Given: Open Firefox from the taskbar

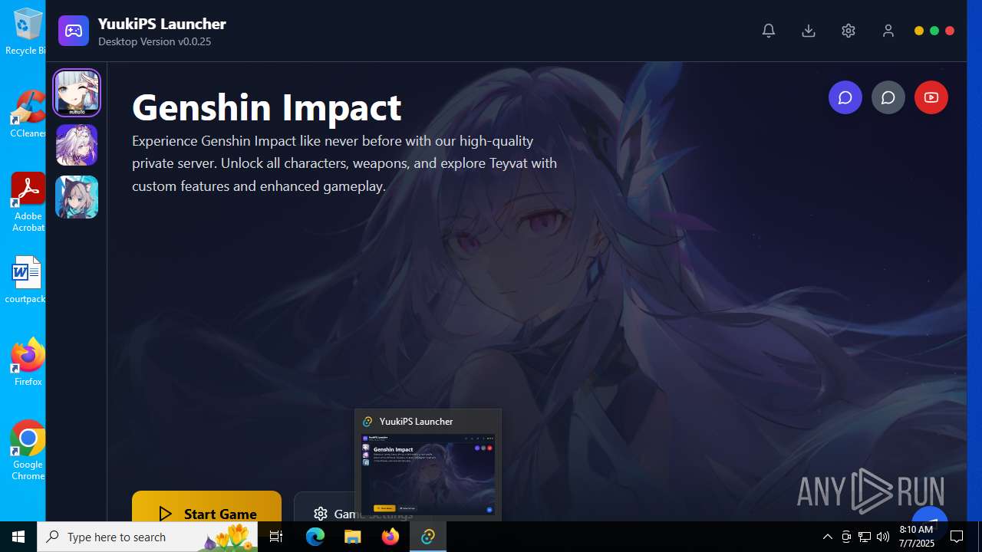Looking at the screenshot, I should (x=390, y=537).
